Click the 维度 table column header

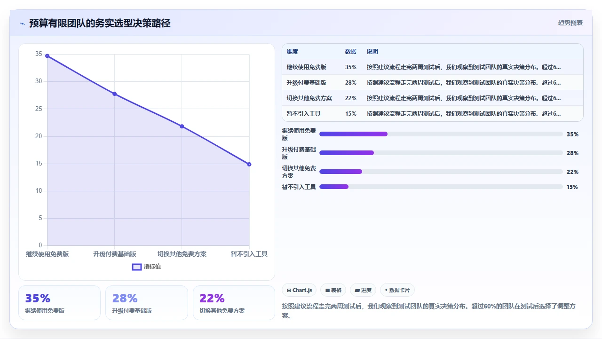coord(292,52)
